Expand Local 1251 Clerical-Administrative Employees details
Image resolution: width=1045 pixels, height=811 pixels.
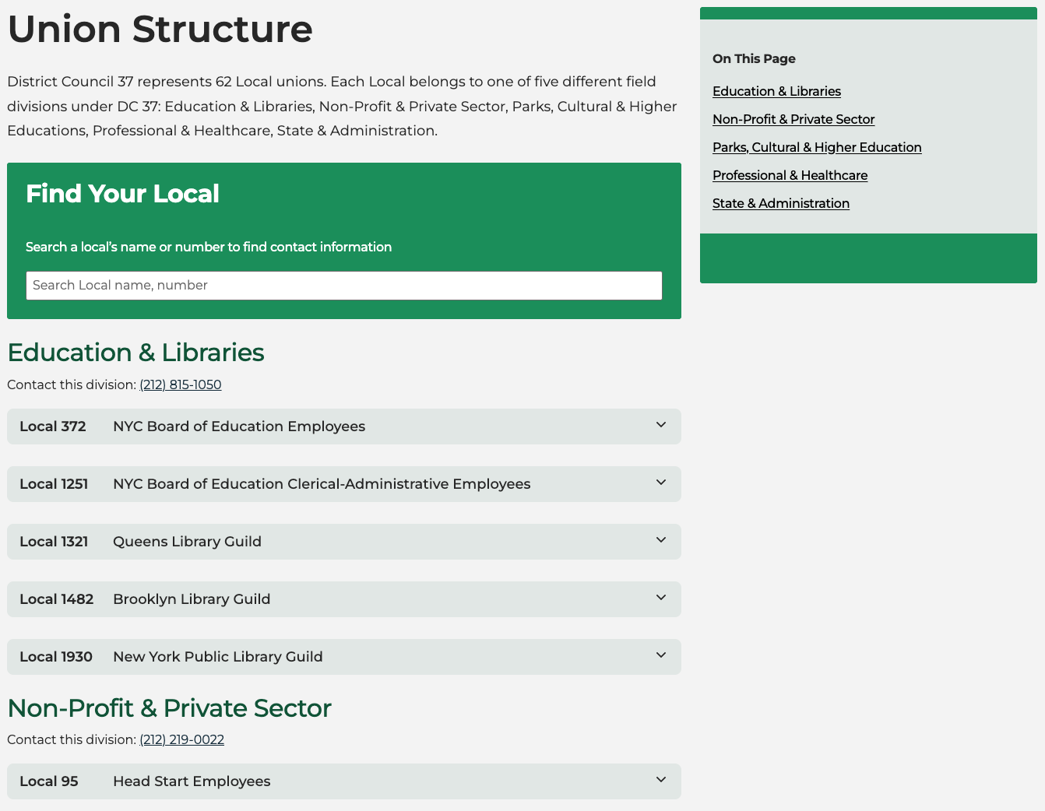coord(660,483)
